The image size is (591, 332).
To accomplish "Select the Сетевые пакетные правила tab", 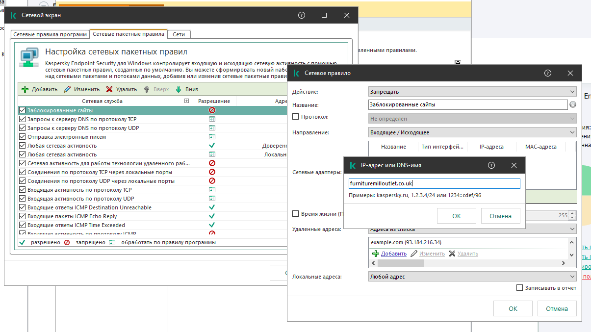I will coord(128,34).
